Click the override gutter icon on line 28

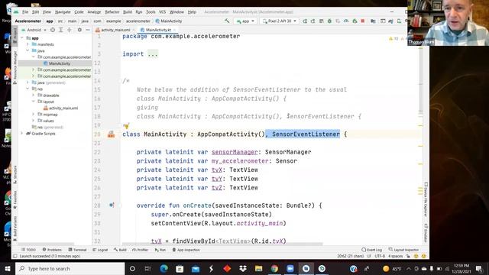click(112, 205)
